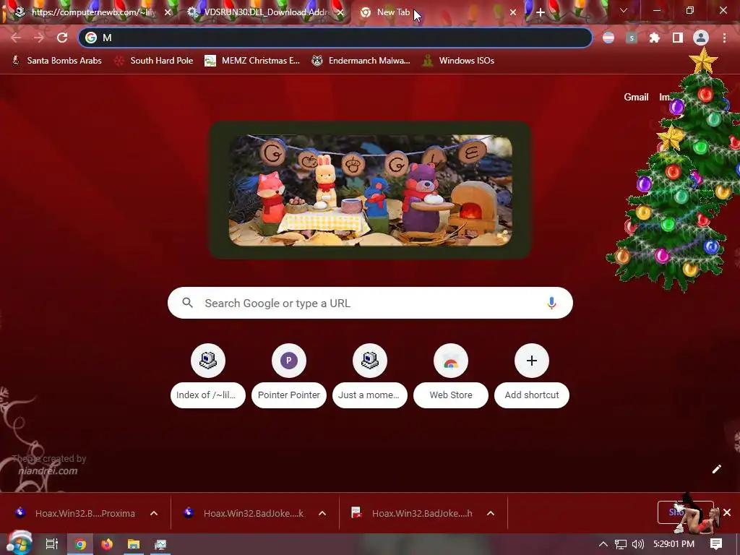Click the Chrome taskbar icon

pyautogui.click(x=80, y=544)
